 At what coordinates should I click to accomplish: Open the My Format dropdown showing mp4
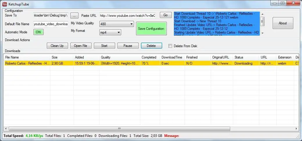(x=110, y=32)
